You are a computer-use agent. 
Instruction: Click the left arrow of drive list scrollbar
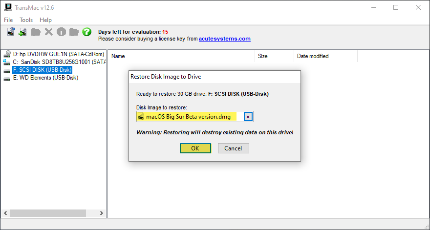click(x=5, y=213)
